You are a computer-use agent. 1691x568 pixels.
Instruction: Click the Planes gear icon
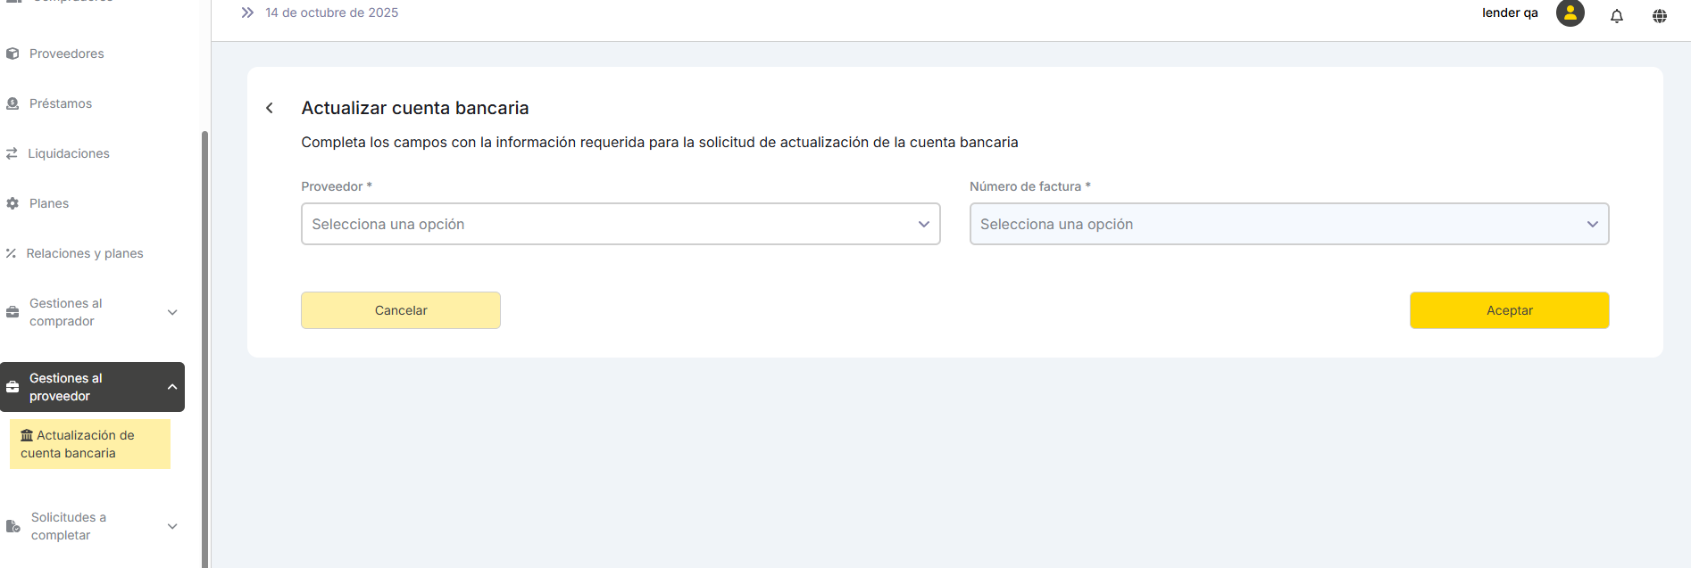tap(12, 203)
